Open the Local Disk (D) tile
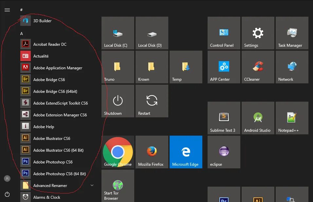The width and height of the screenshot is (313, 202). pos(152,33)
